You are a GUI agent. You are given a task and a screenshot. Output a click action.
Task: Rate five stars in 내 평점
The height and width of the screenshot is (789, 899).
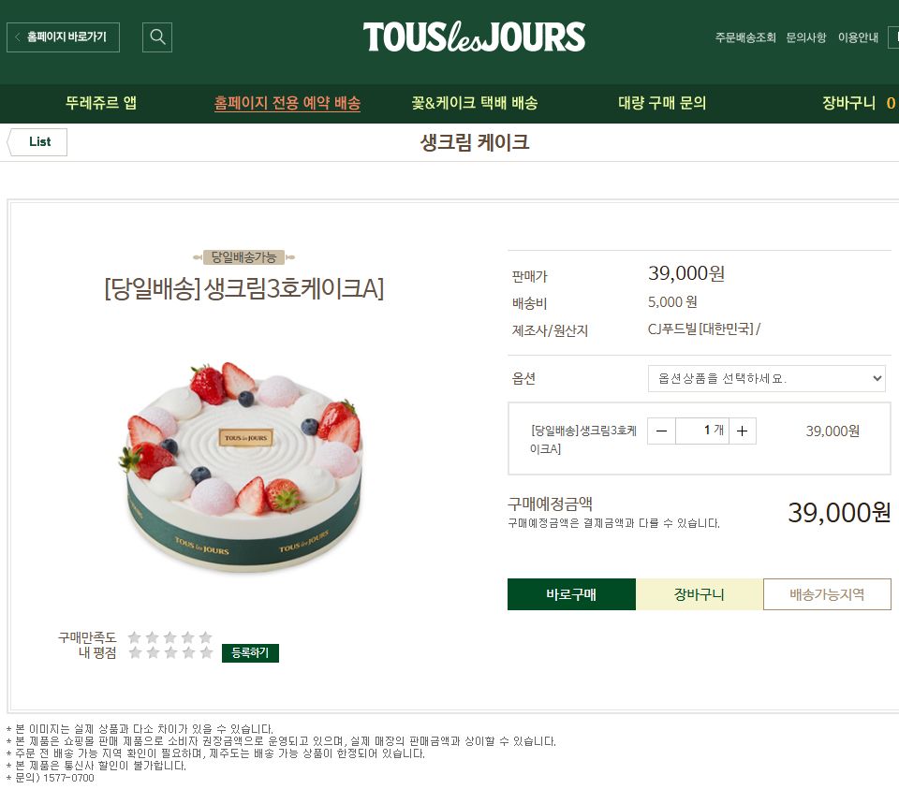tap(206, 652)
